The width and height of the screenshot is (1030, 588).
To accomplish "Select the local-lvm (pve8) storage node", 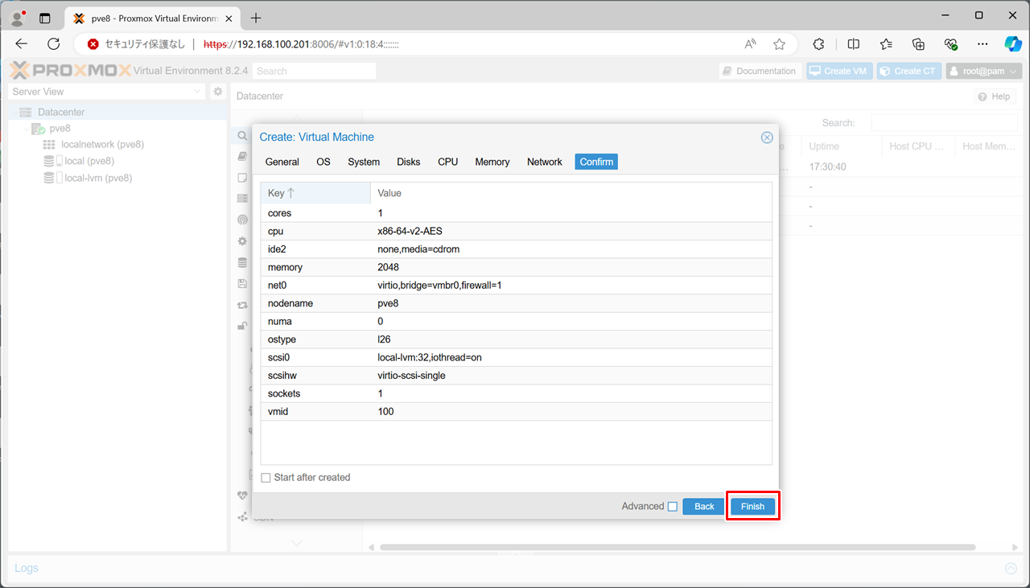I will [x=97, y=178].
